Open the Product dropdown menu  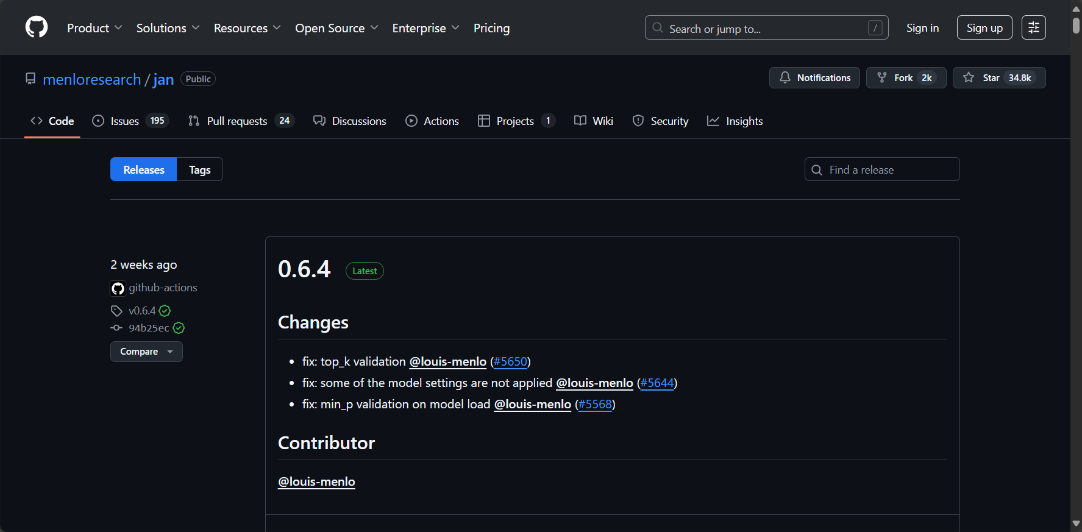tap(94, 28)
